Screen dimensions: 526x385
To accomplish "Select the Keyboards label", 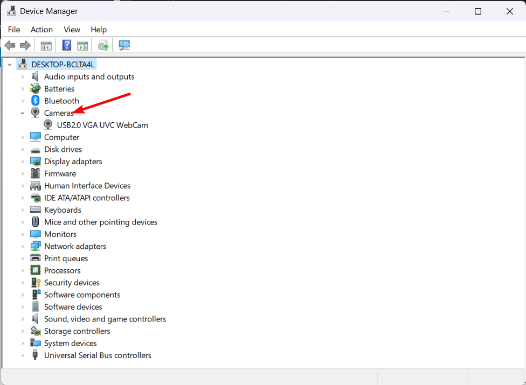I will tap(63, 210).
